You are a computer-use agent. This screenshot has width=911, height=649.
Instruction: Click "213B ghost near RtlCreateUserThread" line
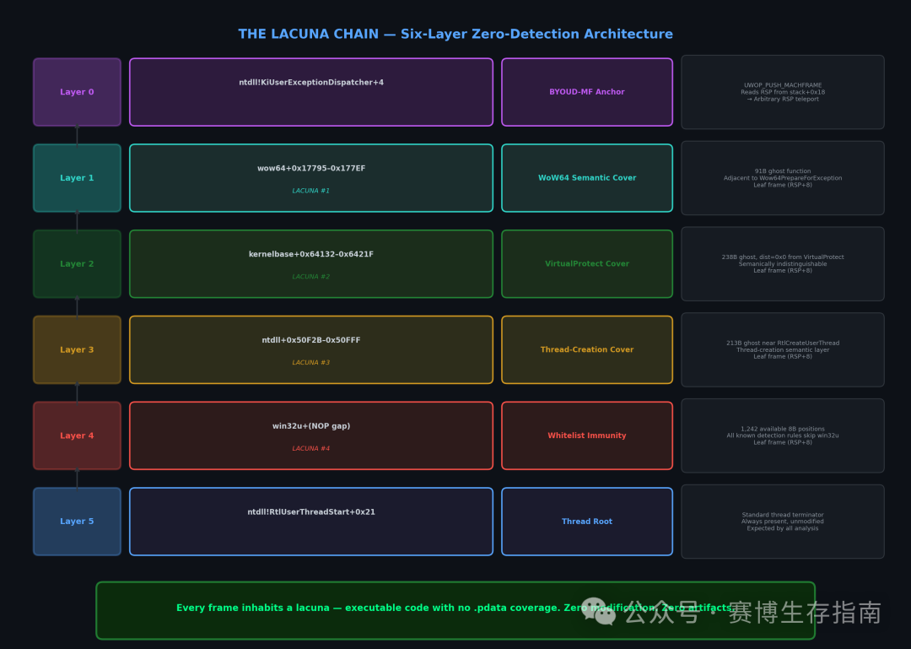[x=783, y=343]
